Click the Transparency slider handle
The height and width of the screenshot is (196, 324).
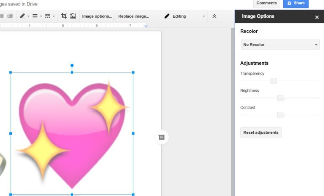[274, 81]
